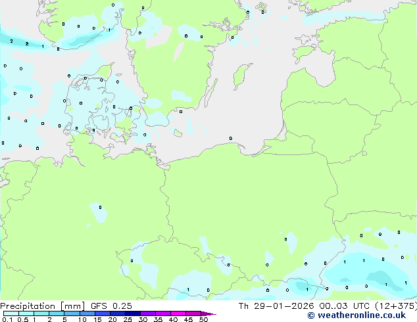
Task: Click the "0.1" legend scale label
Action: [7, 319]
